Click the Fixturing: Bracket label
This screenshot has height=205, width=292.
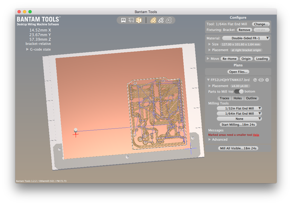tap(221, 30)
